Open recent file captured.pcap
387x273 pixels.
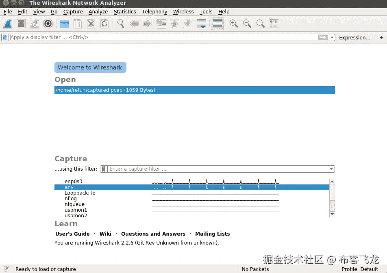point(194,90)
